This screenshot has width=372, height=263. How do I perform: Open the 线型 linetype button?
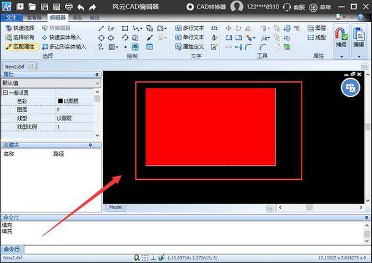317,37
